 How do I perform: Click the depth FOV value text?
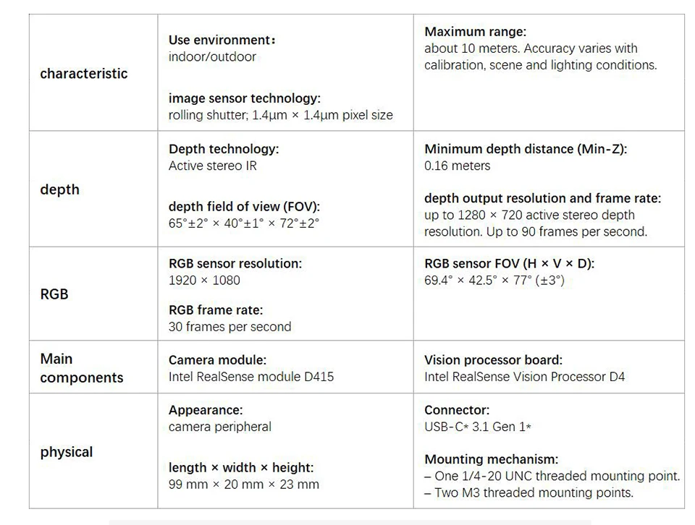pos(244,223)
